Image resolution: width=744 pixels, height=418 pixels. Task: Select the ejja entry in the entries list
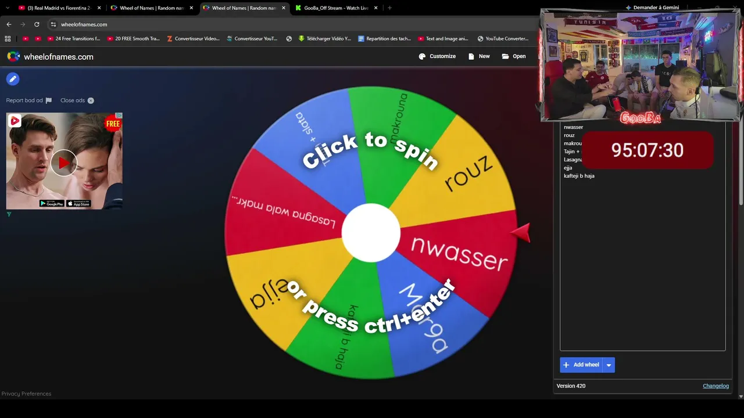pyautogui.click(x=568, y=168)
